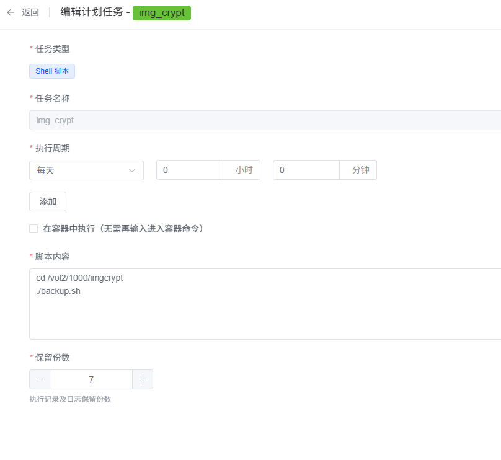The image size is (501, 460).
Task: Click the 分钟 minute input field
Action: click(306, 170)
